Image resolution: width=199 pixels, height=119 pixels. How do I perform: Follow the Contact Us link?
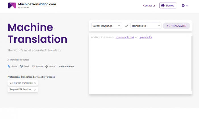[149, 6]
